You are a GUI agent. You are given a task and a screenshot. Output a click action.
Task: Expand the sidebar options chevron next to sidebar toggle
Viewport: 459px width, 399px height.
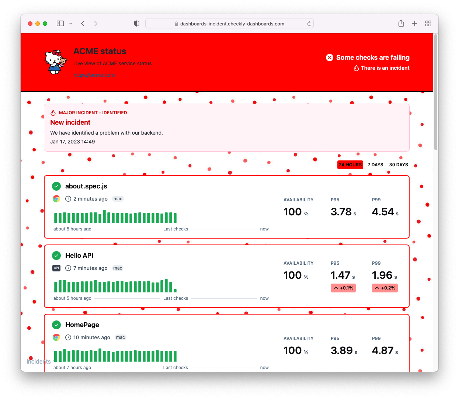point(70,23)
